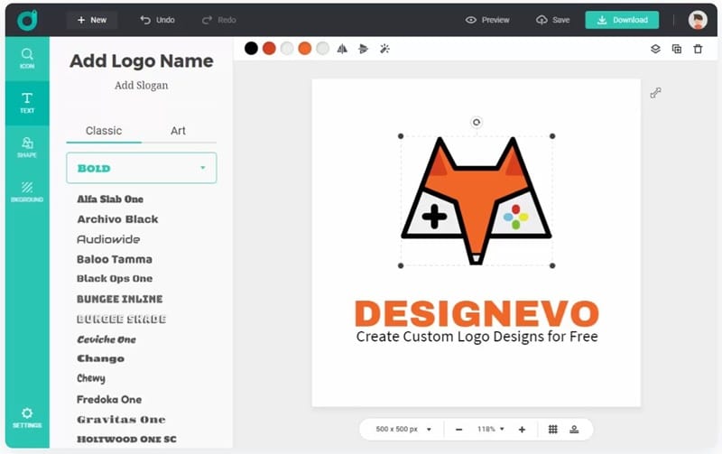Viewport: 722px width, 454px height.
Task: Flip the icon horizontally
Action: [342, 49]
